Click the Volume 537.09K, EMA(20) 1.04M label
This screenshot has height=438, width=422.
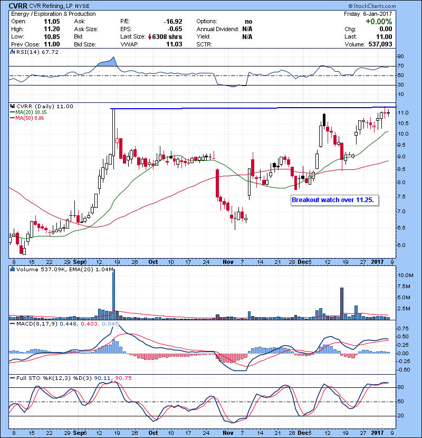65,269
